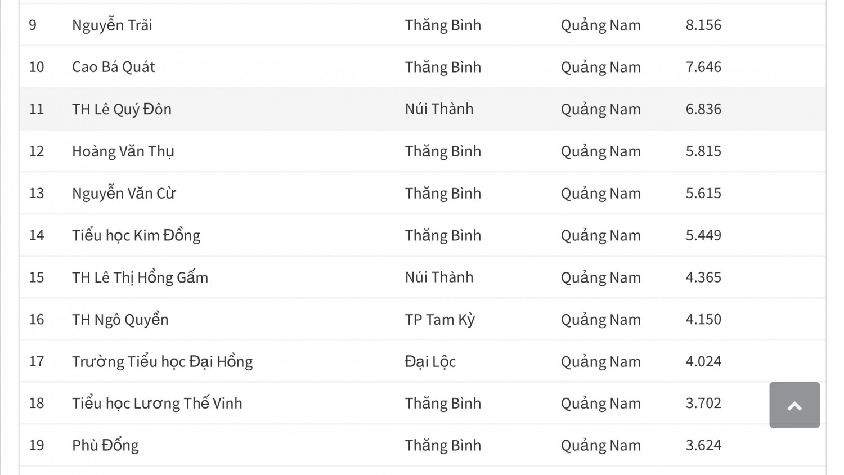This screenshot has height=475, width=844.
Task: Select Tiểu học Lương Thế Vinh row
Action: click(157, 404)
